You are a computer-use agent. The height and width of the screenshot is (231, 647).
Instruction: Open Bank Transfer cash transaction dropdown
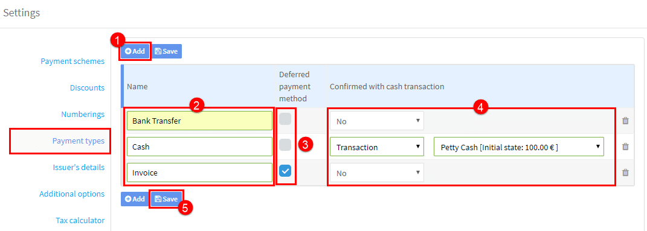(377, 121)
